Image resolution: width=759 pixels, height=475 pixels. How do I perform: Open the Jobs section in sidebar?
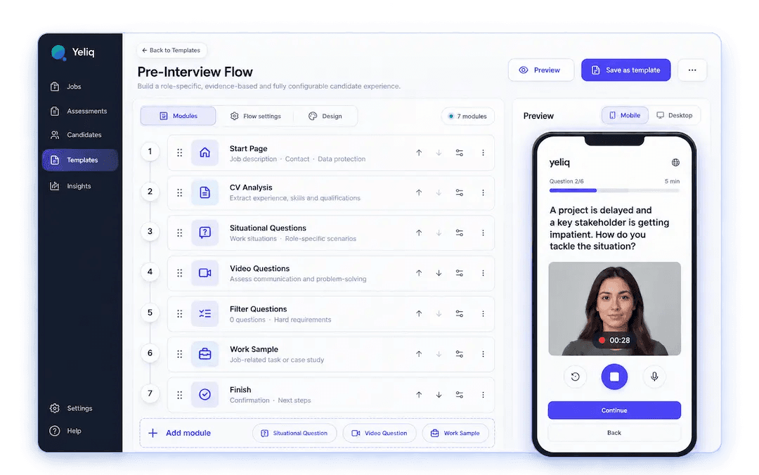(66, 86)
